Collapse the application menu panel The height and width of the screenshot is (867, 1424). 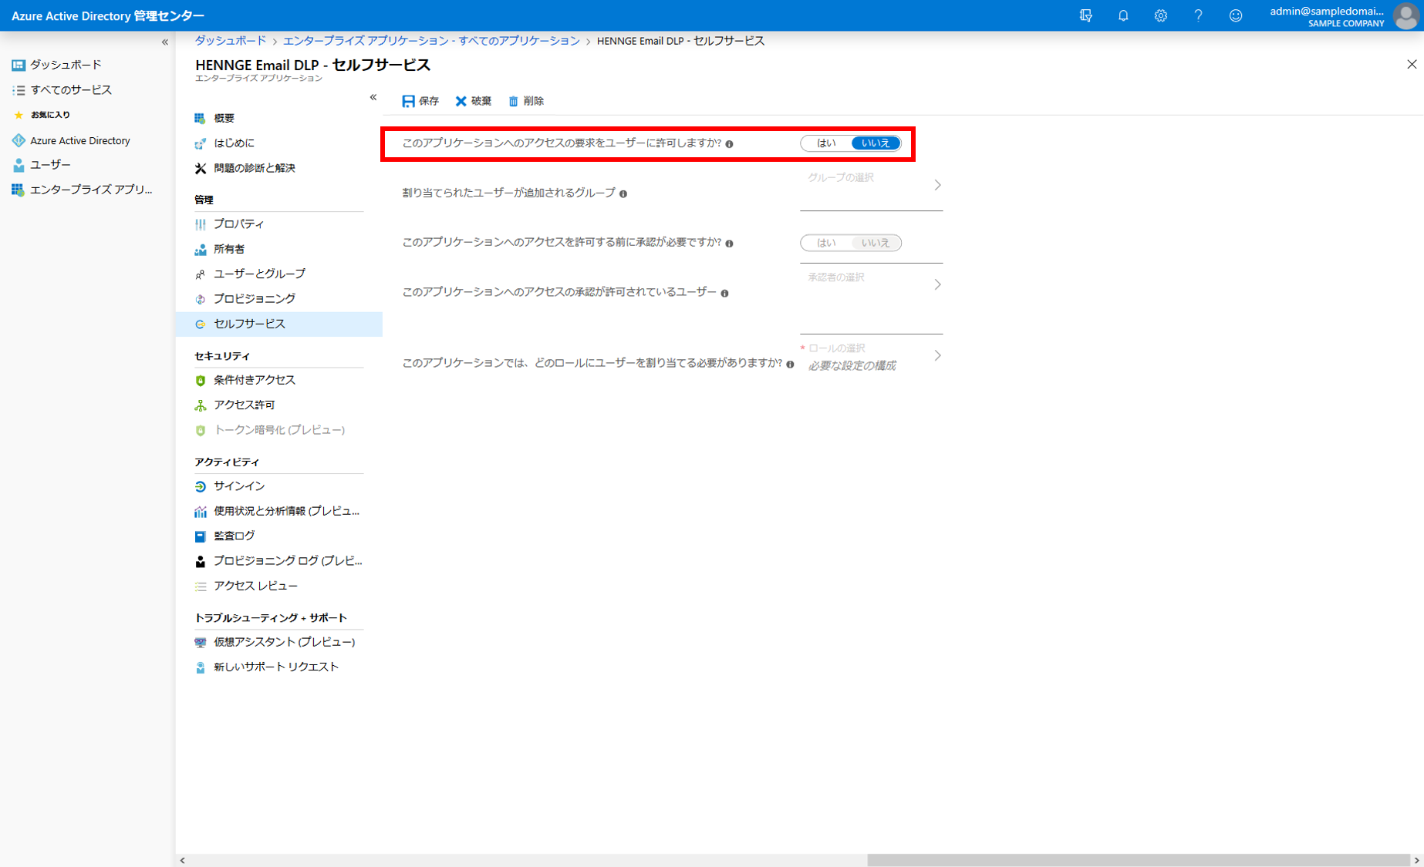(373, 97)
